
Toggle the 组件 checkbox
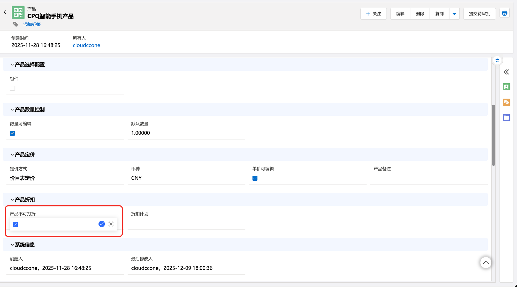(12, 88)
